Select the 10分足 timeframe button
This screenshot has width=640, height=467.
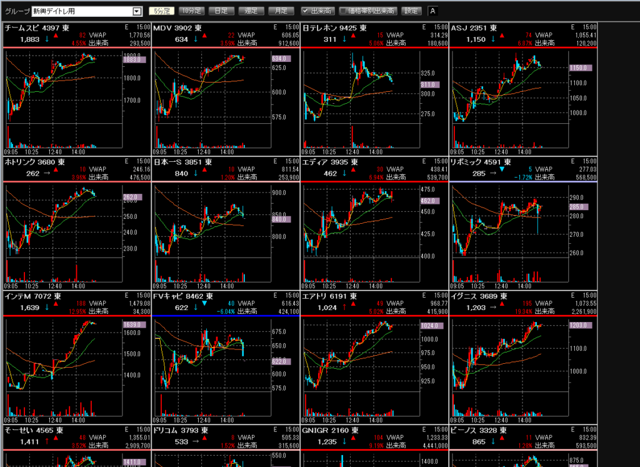(190, 11)
